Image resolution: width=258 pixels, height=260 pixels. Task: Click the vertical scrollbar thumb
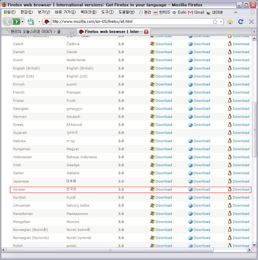pyautogui.click(x=254, y=129)
